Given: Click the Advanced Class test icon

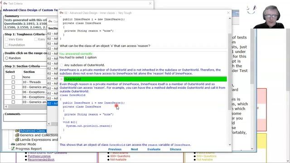Looking at the screenshot, I should pyautogui.click(x=17, y=131).
